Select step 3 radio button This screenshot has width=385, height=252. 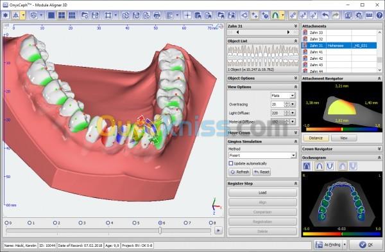coord(81,222)
